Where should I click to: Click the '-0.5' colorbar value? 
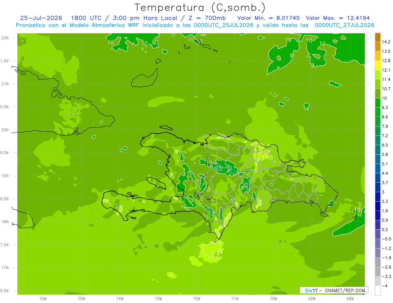pos(386,239)
